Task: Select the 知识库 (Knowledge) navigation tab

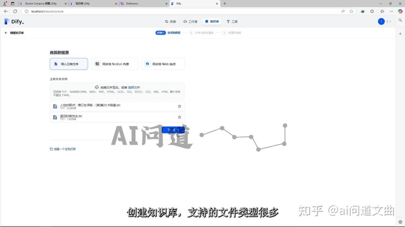Action: click(212, 21)
